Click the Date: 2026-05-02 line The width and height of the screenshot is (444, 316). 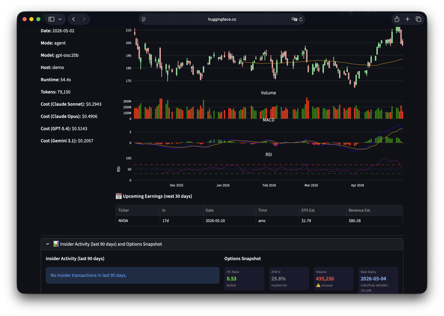[57, 31]
